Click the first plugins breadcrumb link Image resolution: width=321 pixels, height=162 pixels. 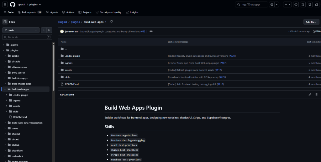[62, 22]
